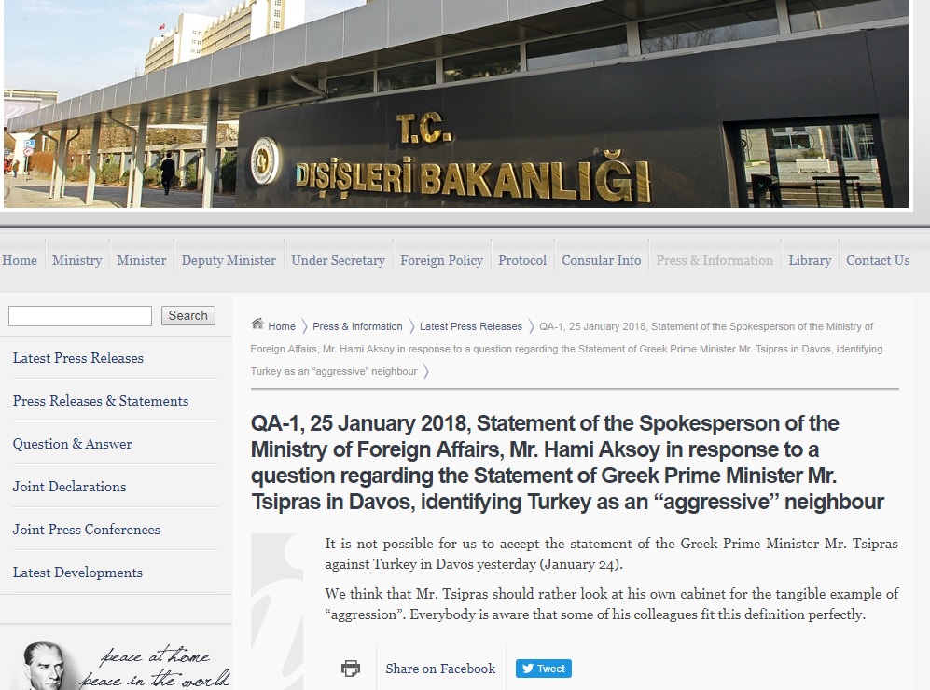Open the Foreign Policy menu item

[441, 260]
